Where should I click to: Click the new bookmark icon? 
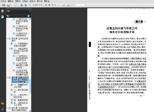coord(29,16)
